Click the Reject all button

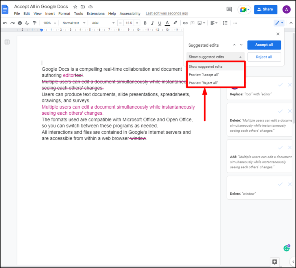point(264,57)
